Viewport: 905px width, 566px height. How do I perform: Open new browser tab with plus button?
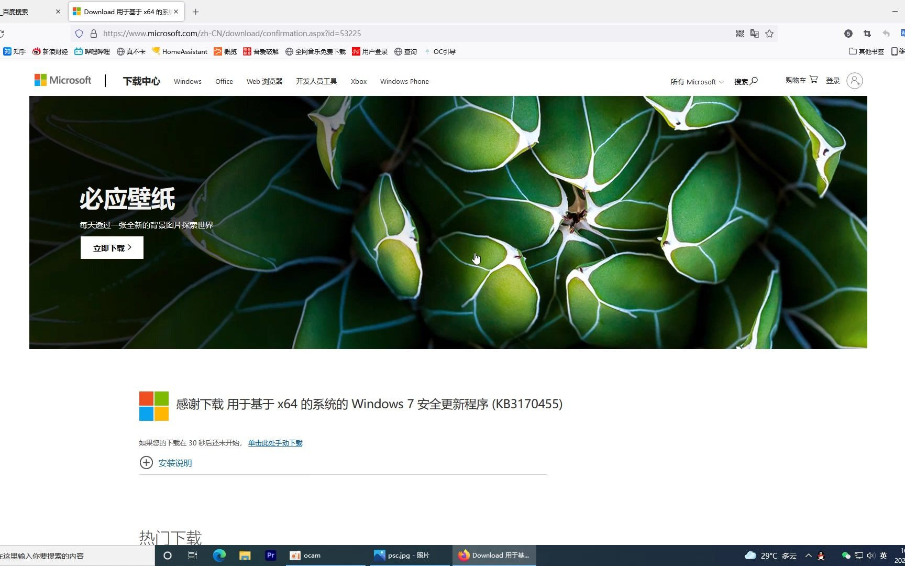(195, 12)
